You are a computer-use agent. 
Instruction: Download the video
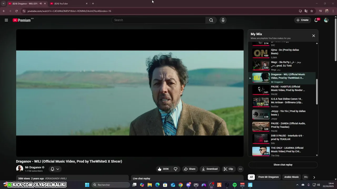point(210,169)
